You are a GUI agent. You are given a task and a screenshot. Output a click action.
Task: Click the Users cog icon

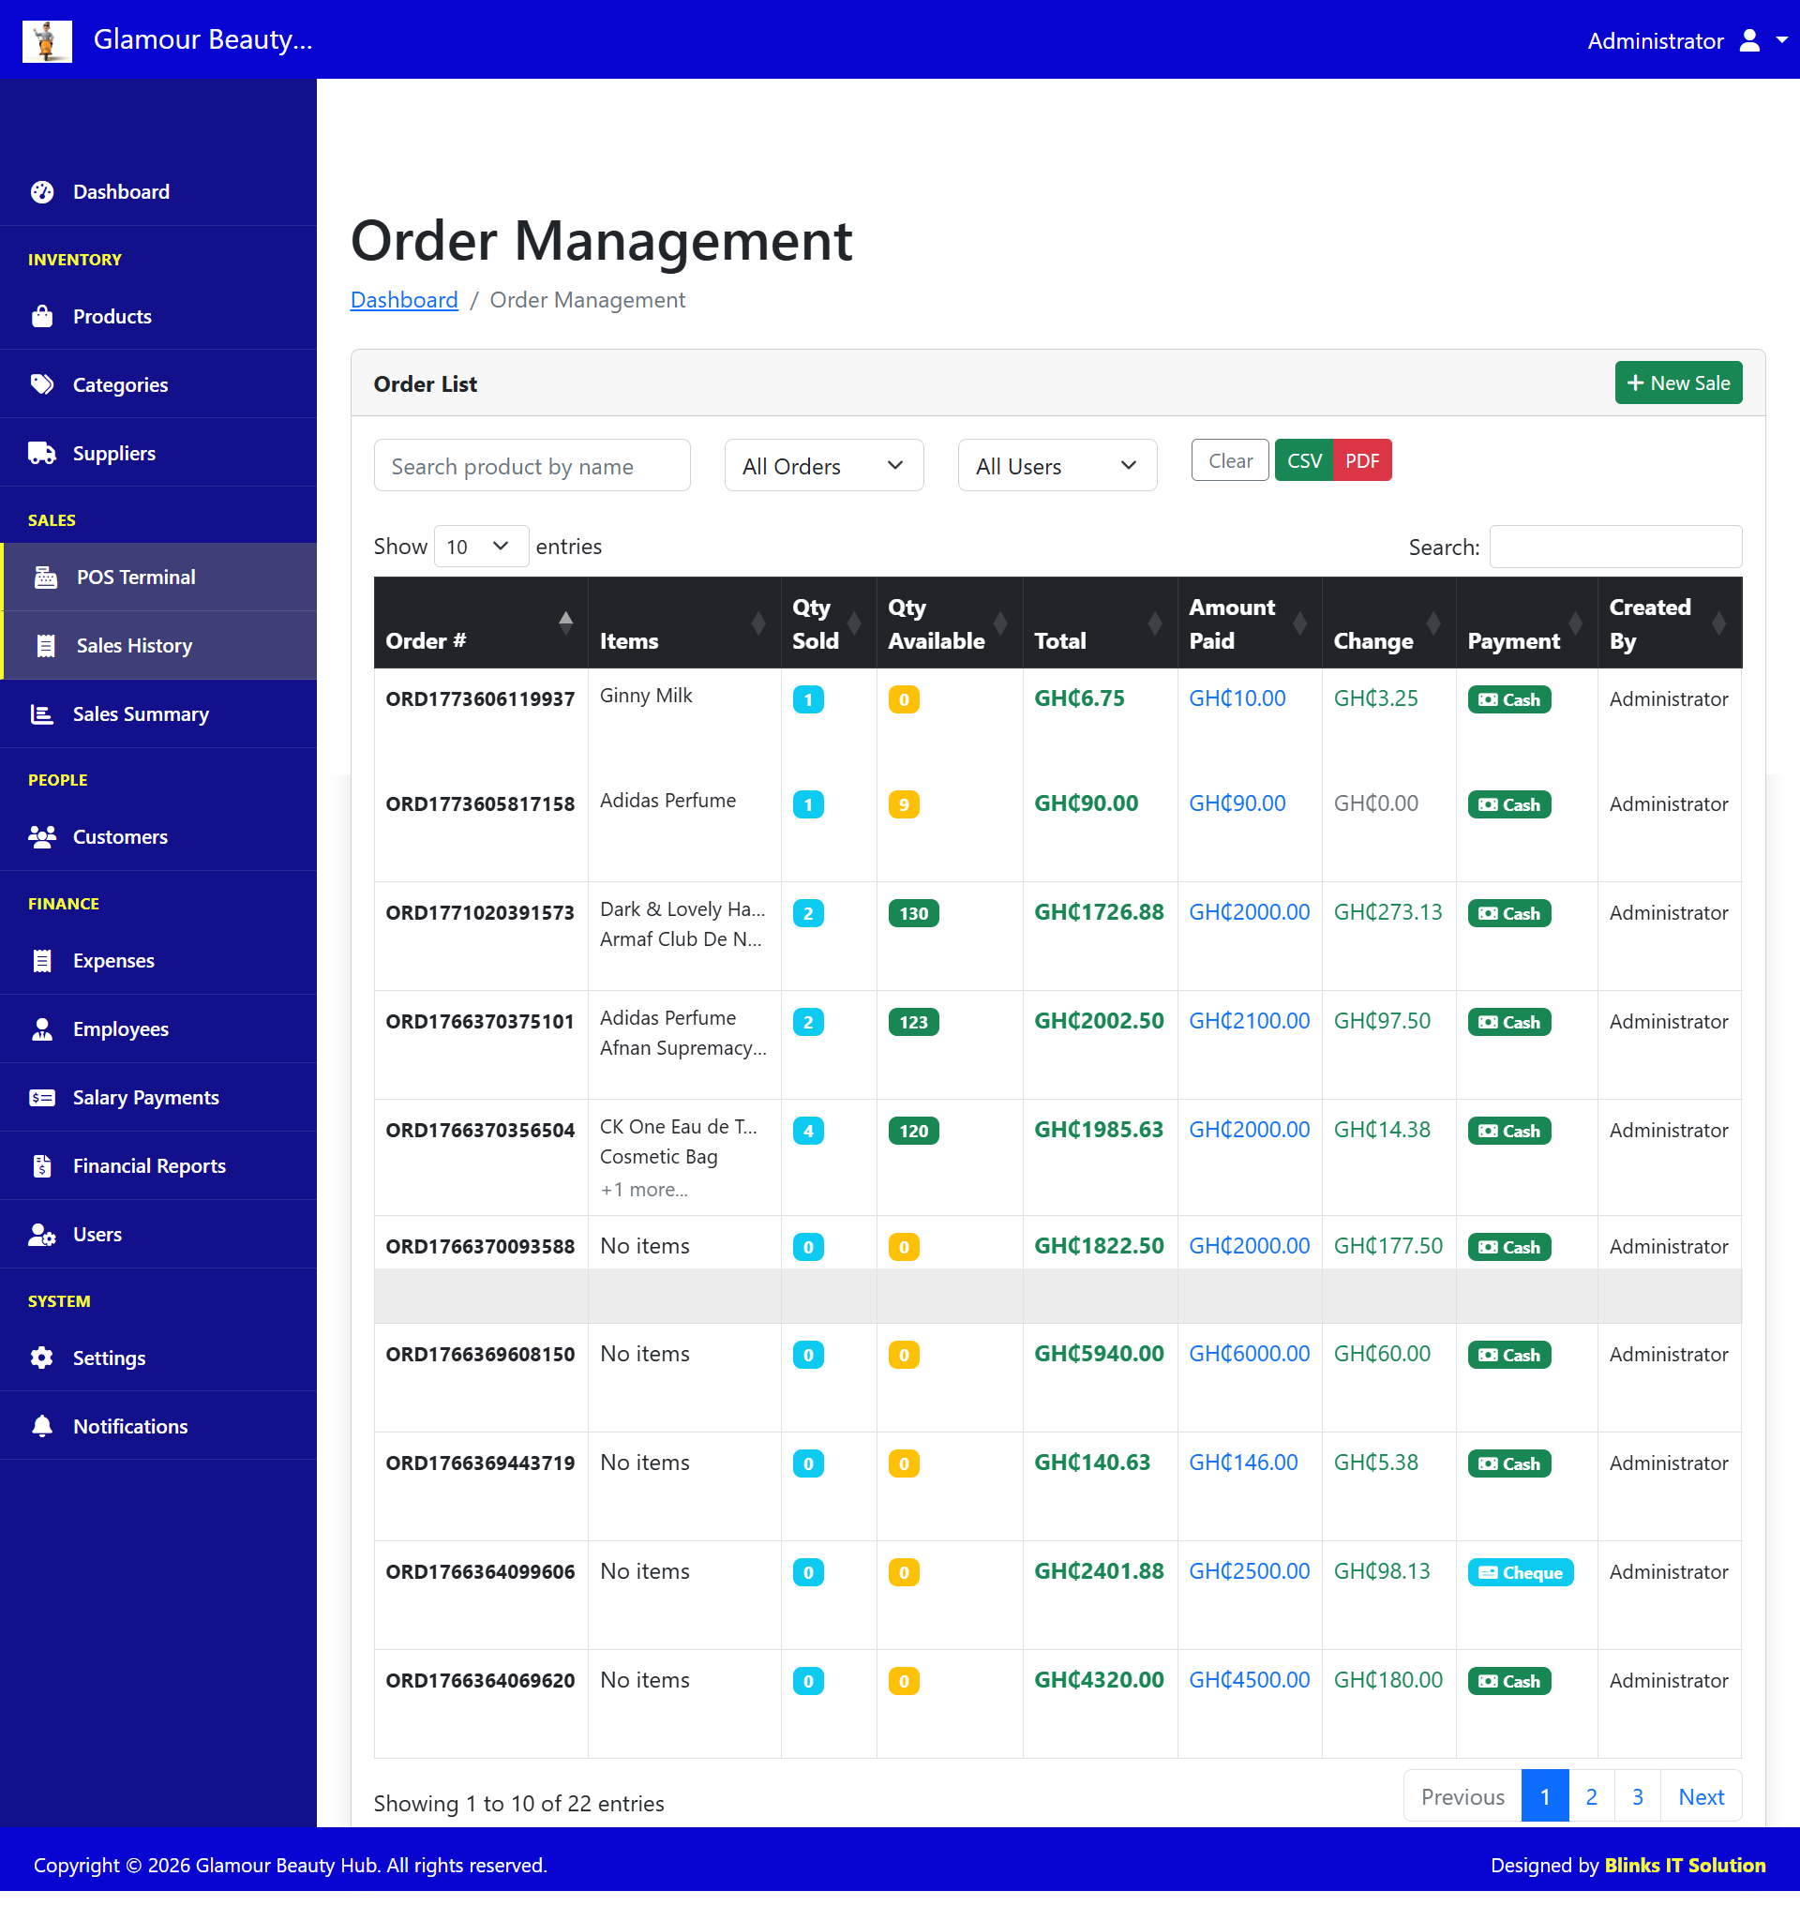pyautogui.click(x=42, y=1235)
